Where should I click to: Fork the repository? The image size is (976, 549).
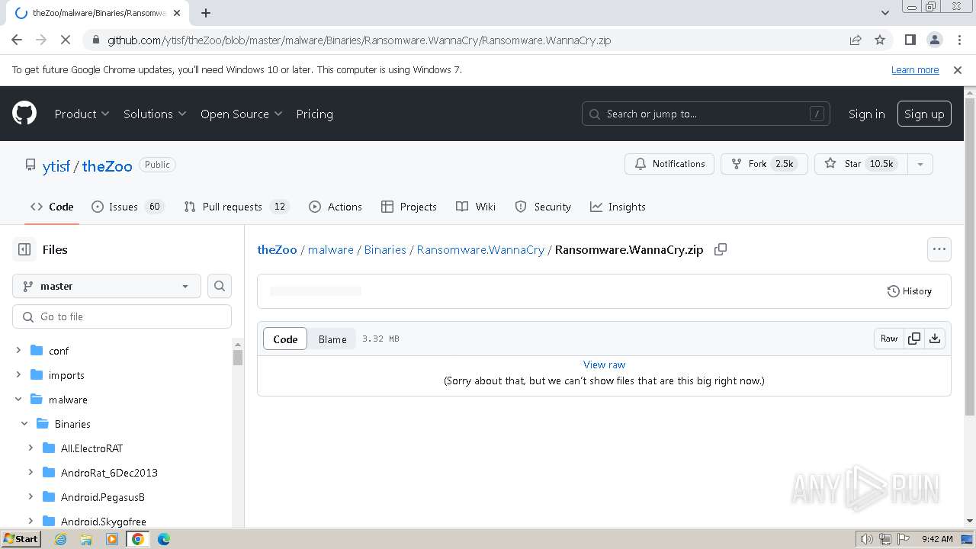point(764,164)
